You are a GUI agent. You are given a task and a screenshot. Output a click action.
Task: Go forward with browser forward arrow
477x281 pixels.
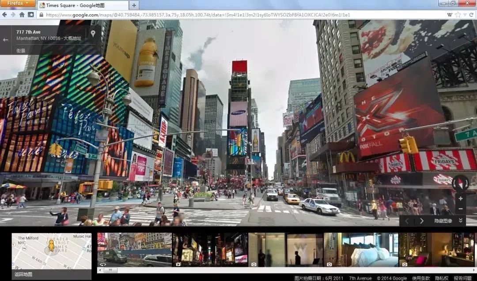(13, 15)
